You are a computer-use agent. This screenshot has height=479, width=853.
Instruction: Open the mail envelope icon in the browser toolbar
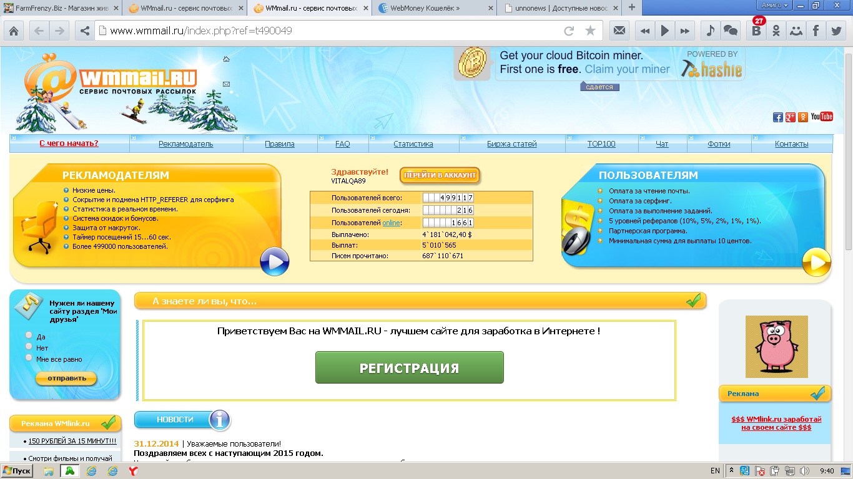[619, 31]
